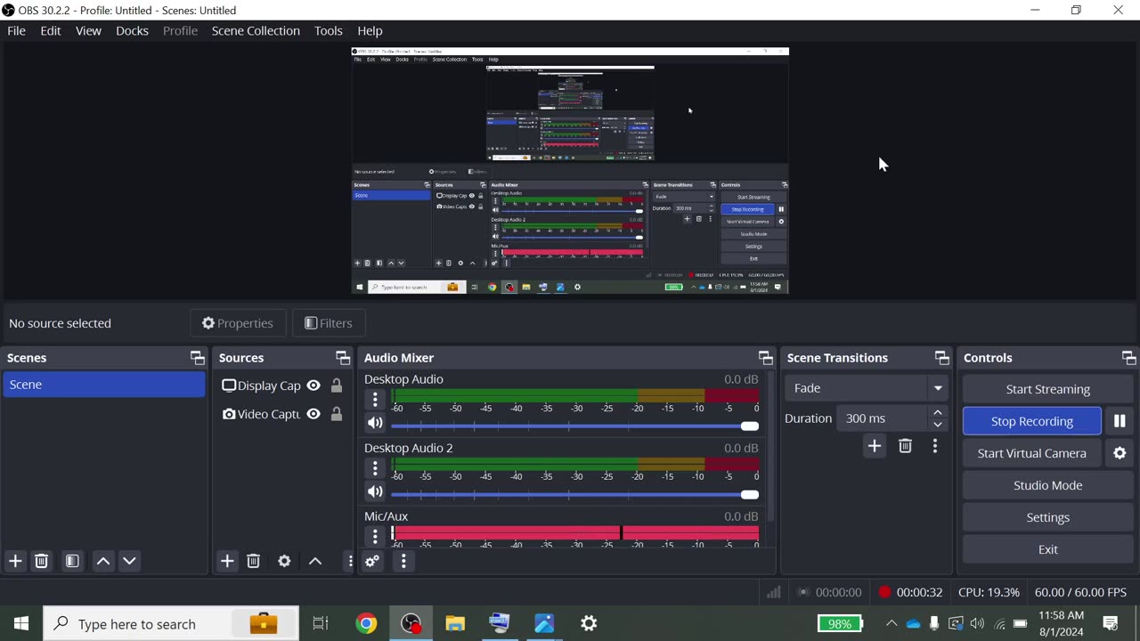Click the Audio Mixer vertical scrollbar
1140x641 pixels.
[770, 448]
